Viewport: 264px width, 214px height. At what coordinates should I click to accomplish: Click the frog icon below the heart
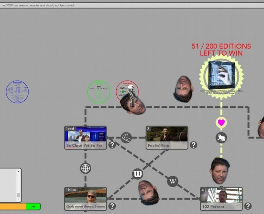(x=221, y=138)
